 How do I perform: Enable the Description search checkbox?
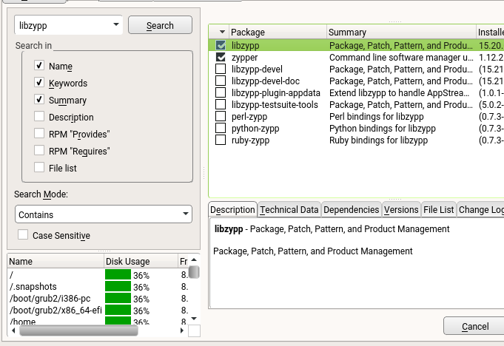[x=39, y=117]
